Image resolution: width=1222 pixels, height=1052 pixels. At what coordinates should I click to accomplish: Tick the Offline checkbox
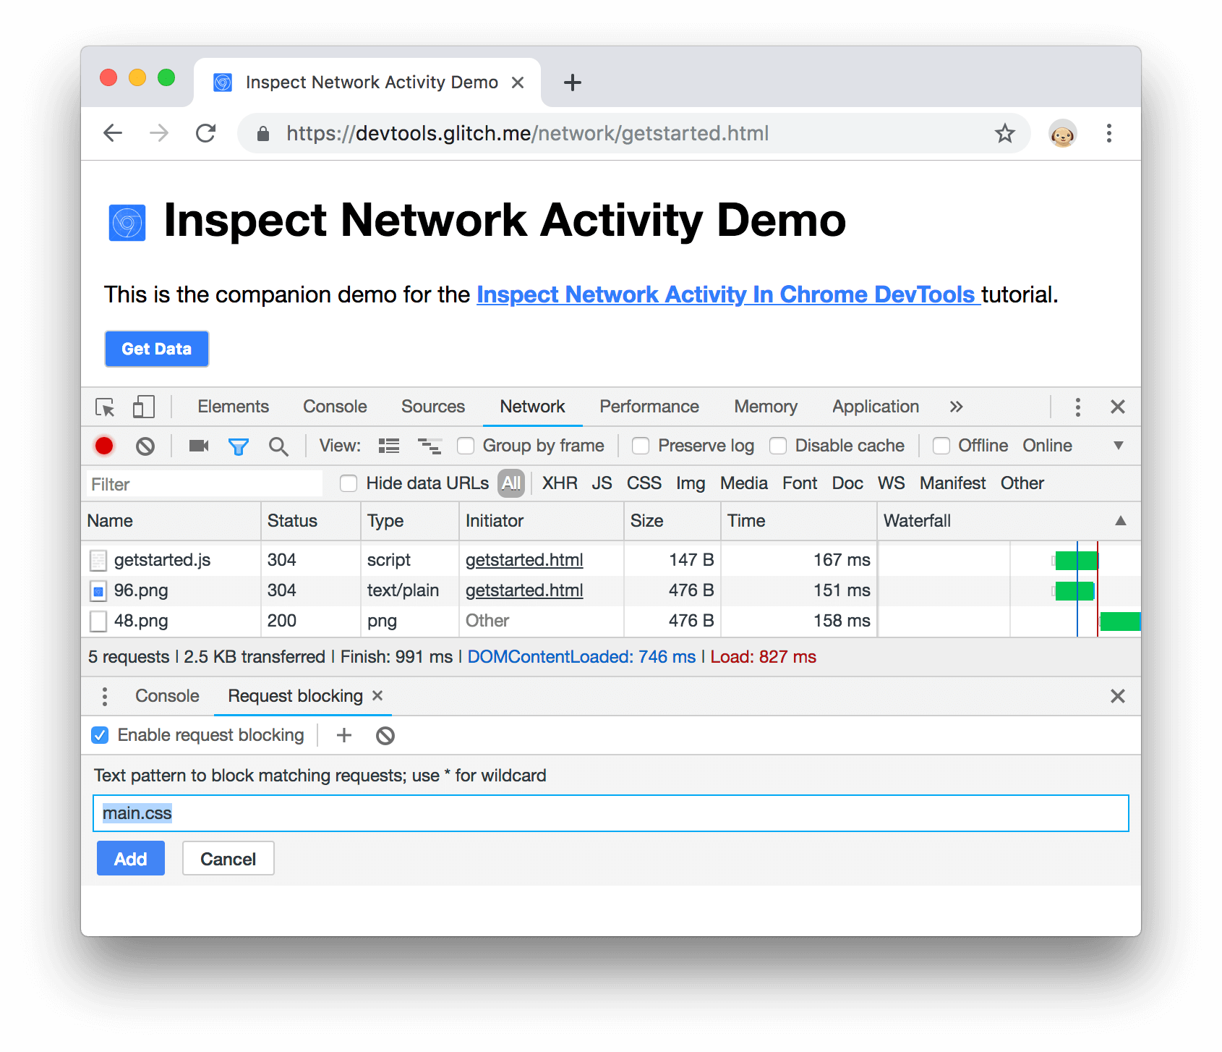click(x=941, y=446)
